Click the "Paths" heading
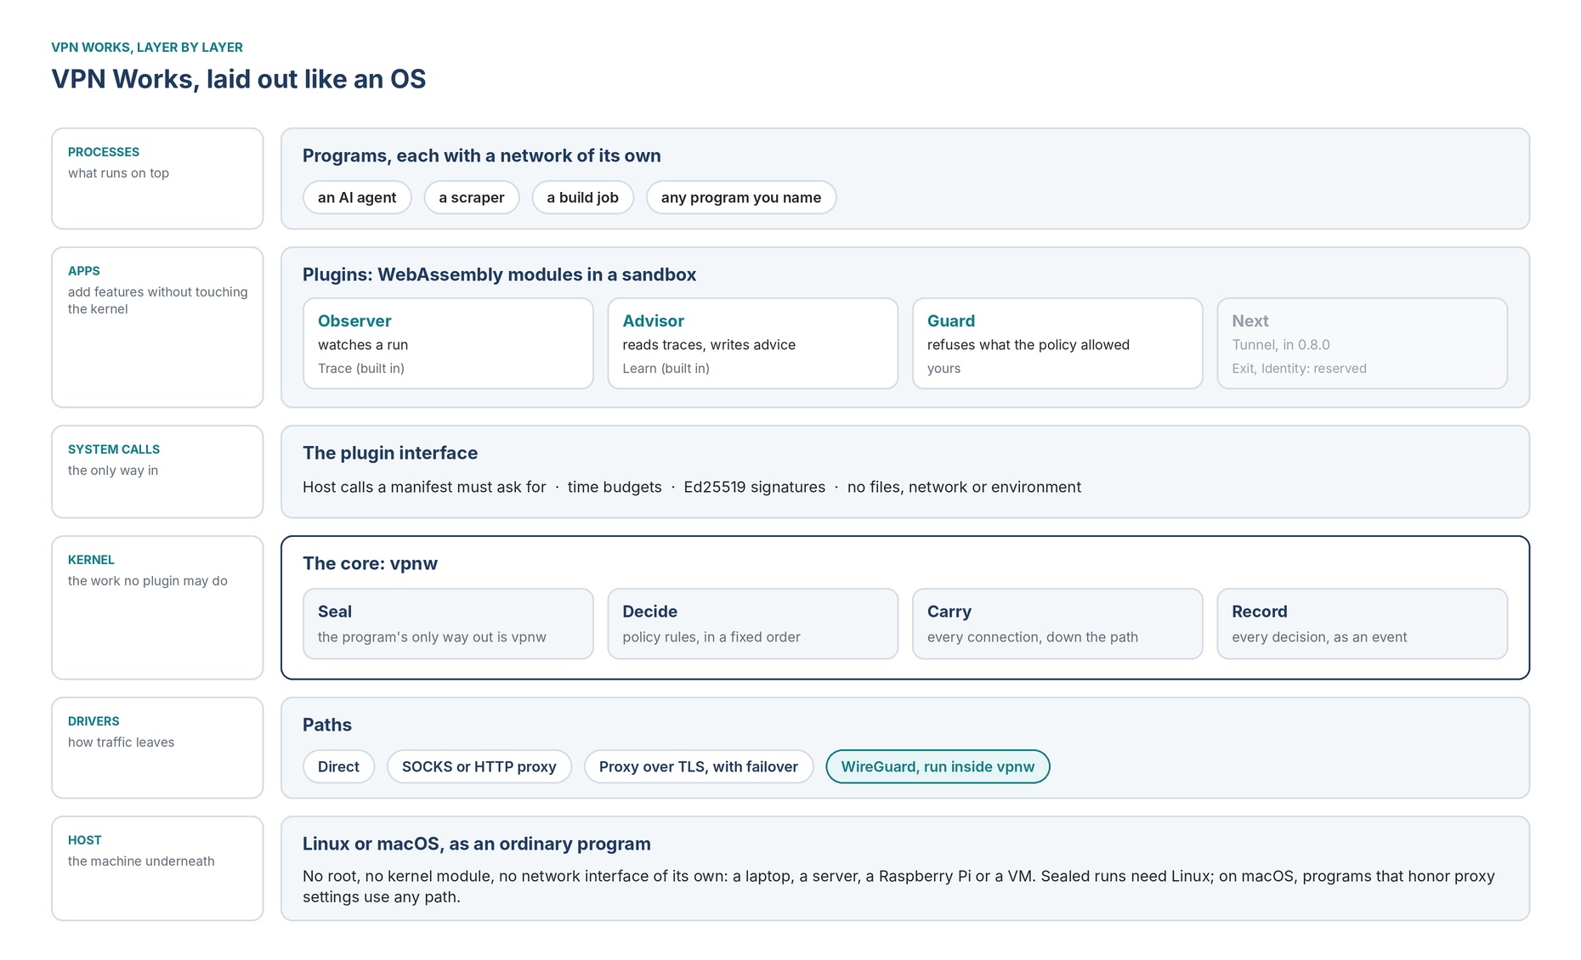The height and width of the screenshot is (960, 1581). pos(327,725)
